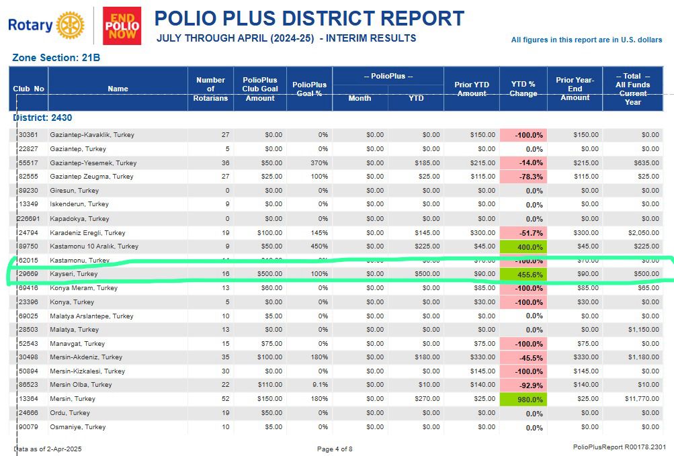Screen dimensions: 674x456
Task: Click the End Polio Now logo
Action: [x=122, y=26]
